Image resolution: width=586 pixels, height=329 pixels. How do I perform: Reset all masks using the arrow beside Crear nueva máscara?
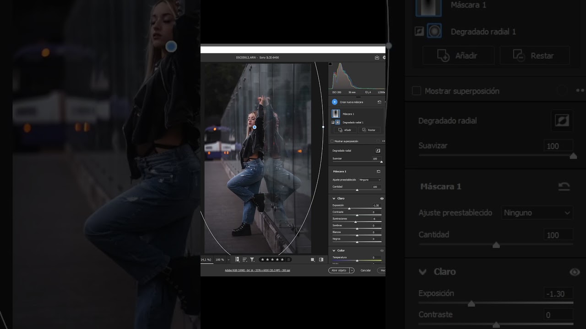pyautogui.click(x=379, y=102)
